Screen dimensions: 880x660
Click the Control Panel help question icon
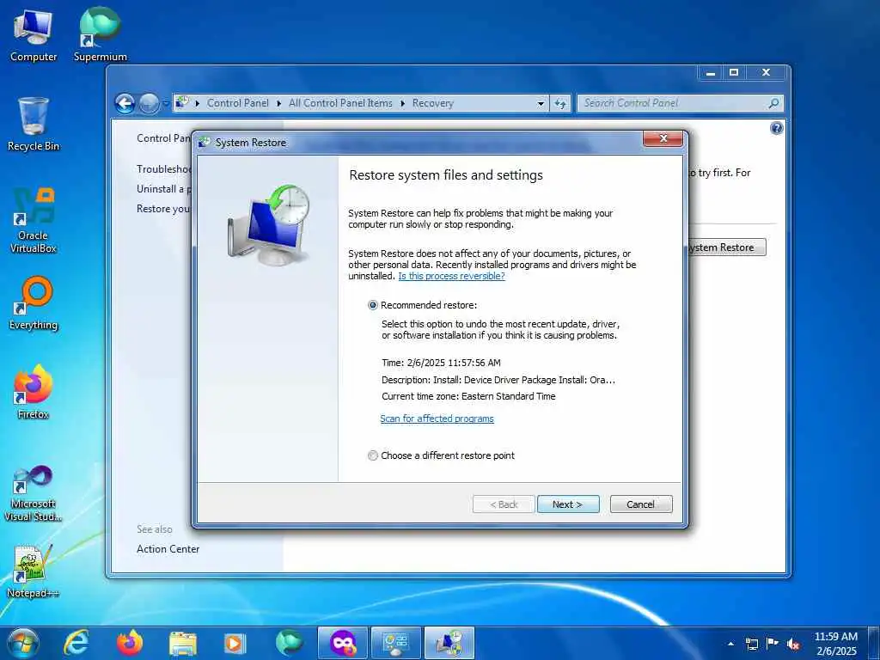click(x=777, y=129)
